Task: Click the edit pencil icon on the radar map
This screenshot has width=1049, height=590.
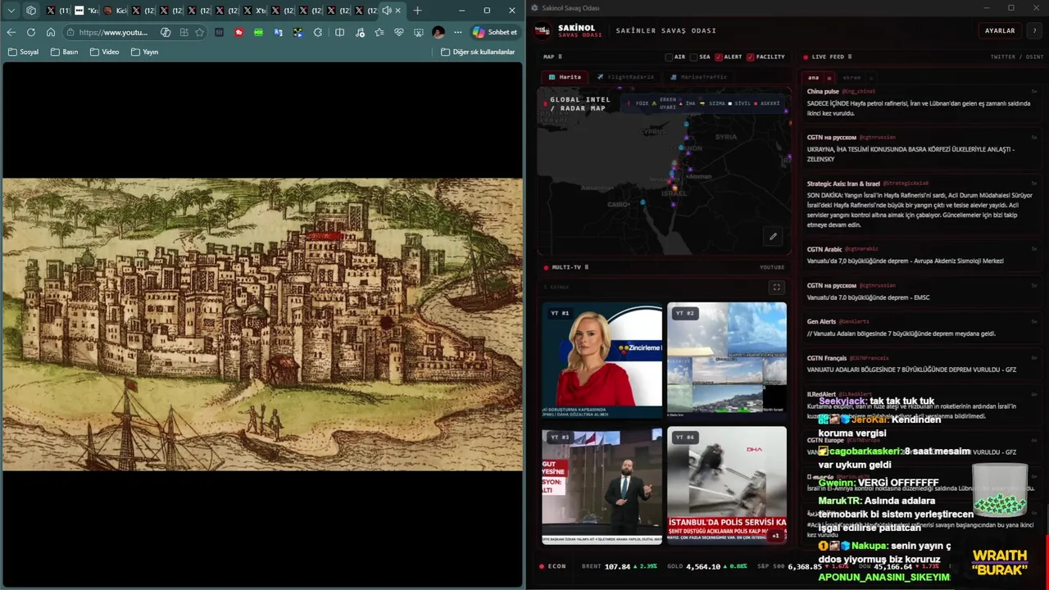Action: pos(773,237)
